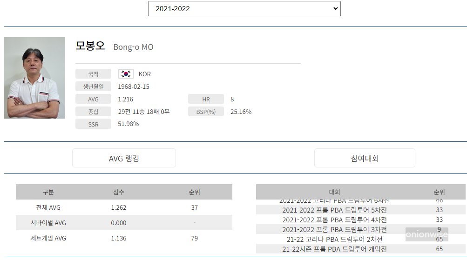This screenshot has width=467, height=260.
Task: Click the 세트게임 AVG rank 79
Action: [194, 238]
